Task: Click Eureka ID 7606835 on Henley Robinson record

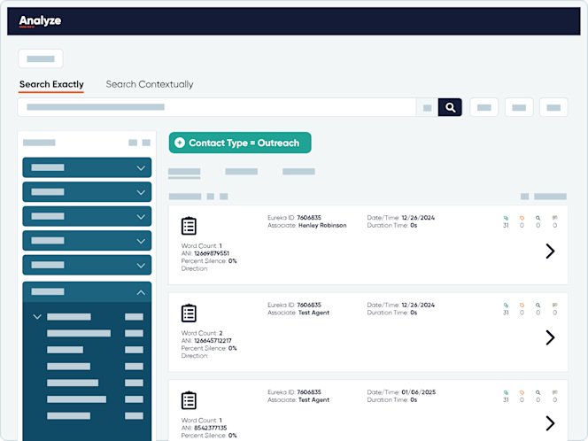Action: click(x=309, y=218)
